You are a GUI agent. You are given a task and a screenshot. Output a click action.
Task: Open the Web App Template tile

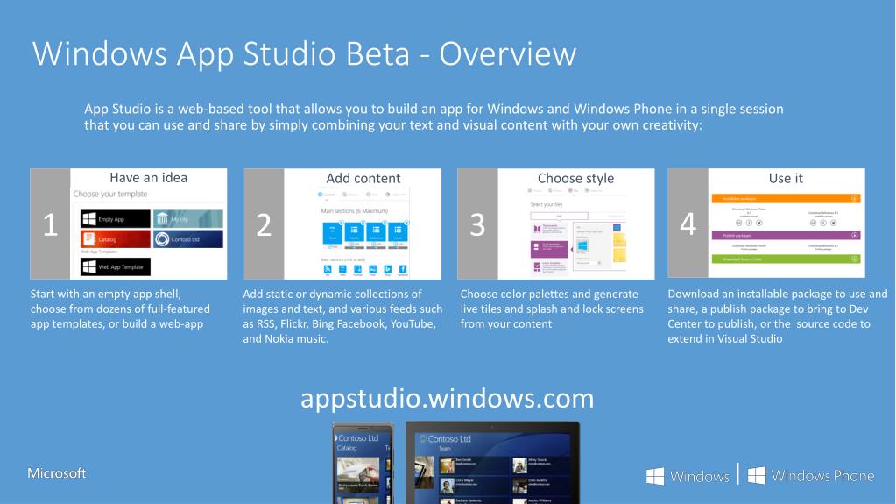(116, 266)
